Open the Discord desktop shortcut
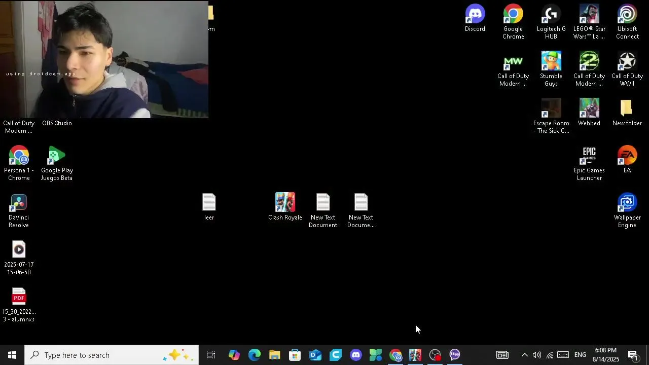649x365 pixels. tap(475, 19)
